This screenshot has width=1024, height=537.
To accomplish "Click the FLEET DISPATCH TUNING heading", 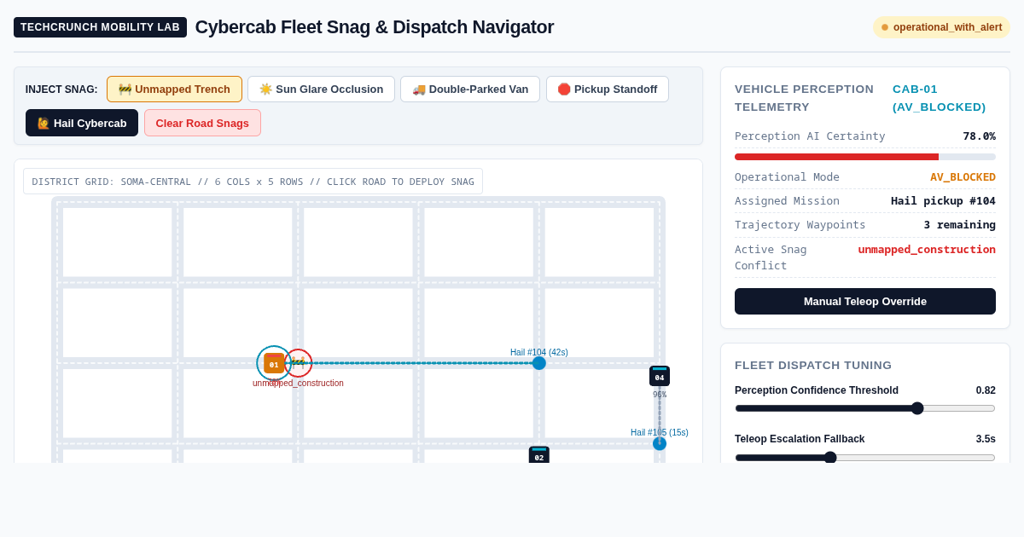I will (813, 365).
